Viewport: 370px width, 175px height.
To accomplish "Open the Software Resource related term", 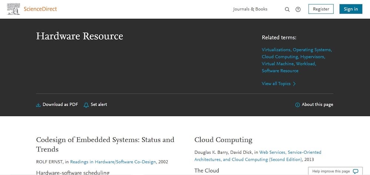I will click(x=280, y=71).
